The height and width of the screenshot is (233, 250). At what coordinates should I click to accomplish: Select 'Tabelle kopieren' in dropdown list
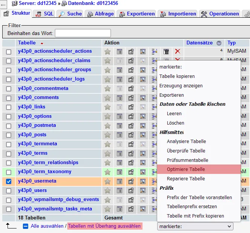pos(199,76)
